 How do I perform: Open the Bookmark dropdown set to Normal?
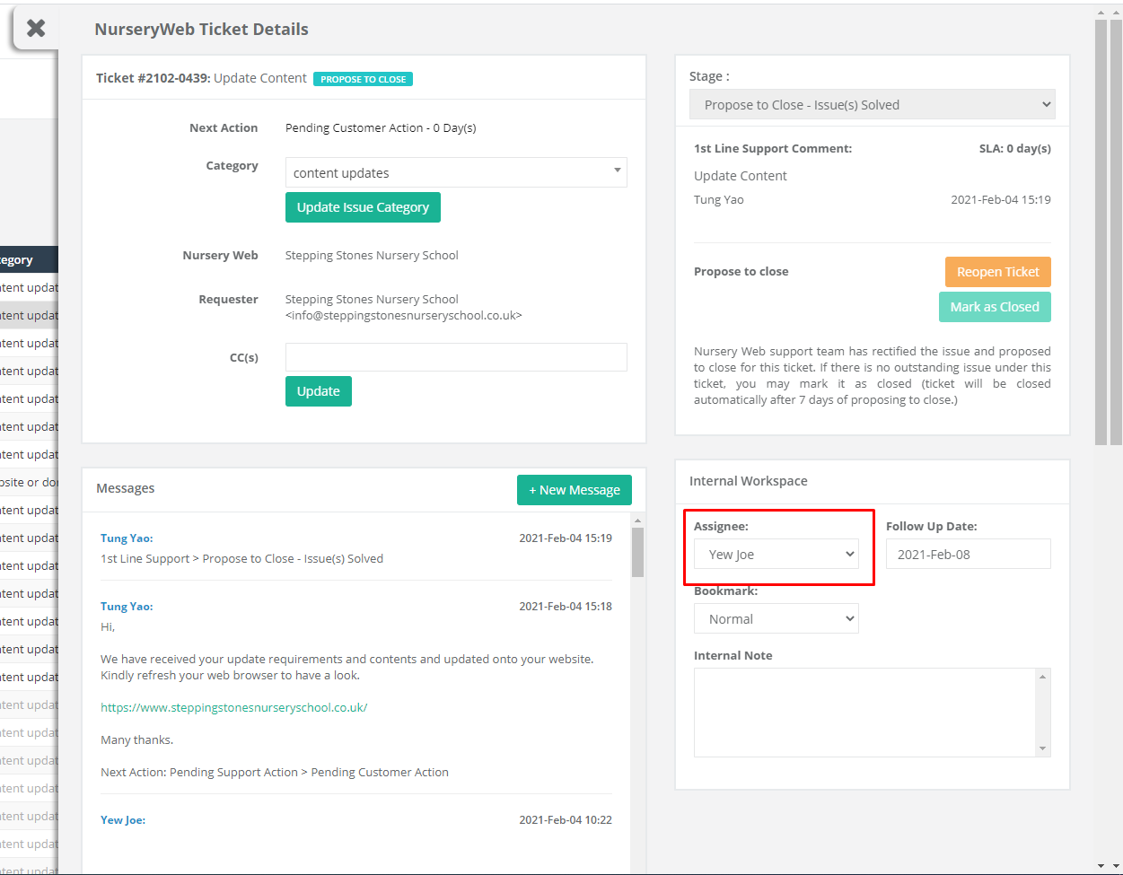coord(776,619)
